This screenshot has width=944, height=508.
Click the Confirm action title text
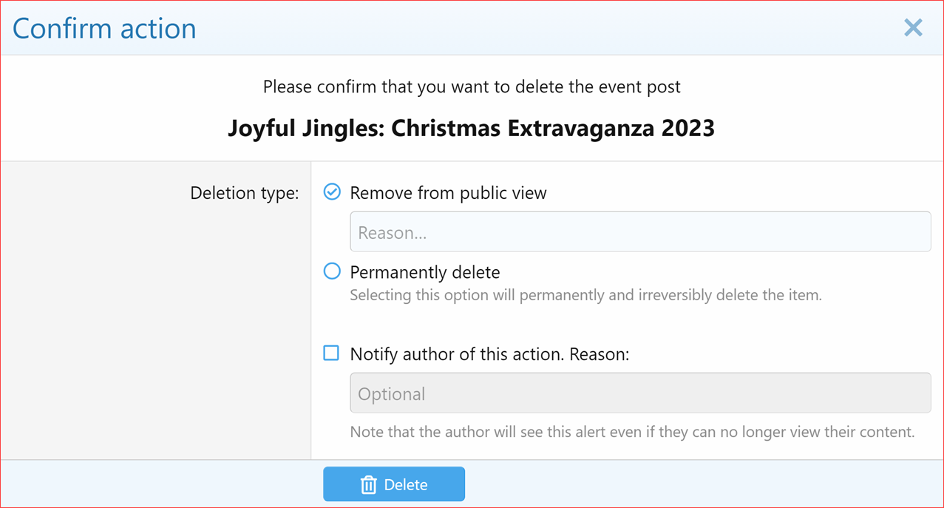coord(103,27)
